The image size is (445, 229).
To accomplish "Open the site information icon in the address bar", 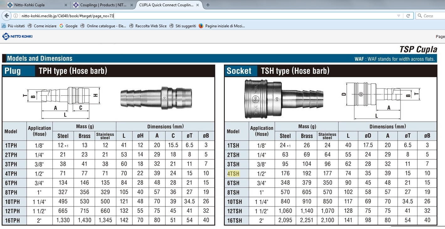I will click(16, 16).
